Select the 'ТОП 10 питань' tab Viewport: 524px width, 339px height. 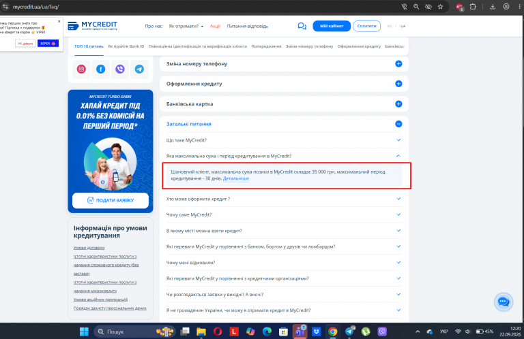point(89,46)
